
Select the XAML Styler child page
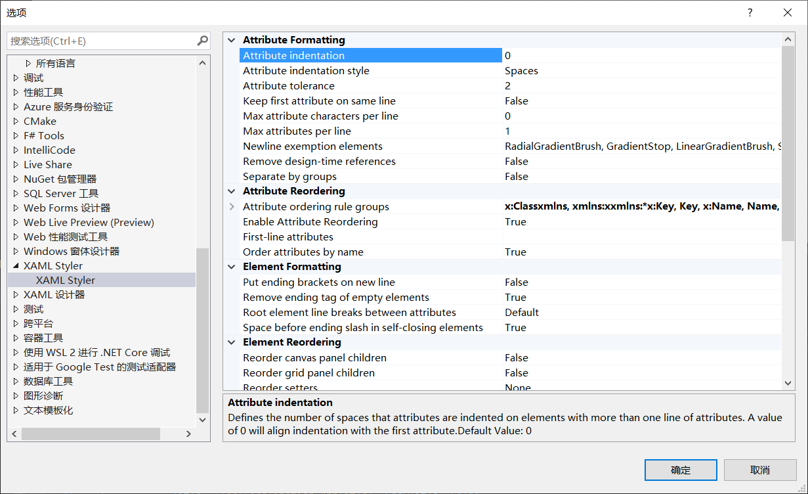(x=66, y=281)
